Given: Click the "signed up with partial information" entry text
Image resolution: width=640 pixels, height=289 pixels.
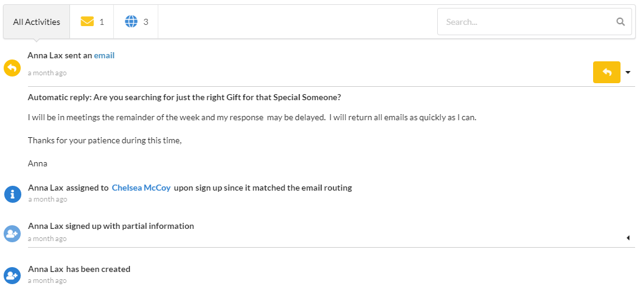Looking at the screenshot, I should pos(111,226).
